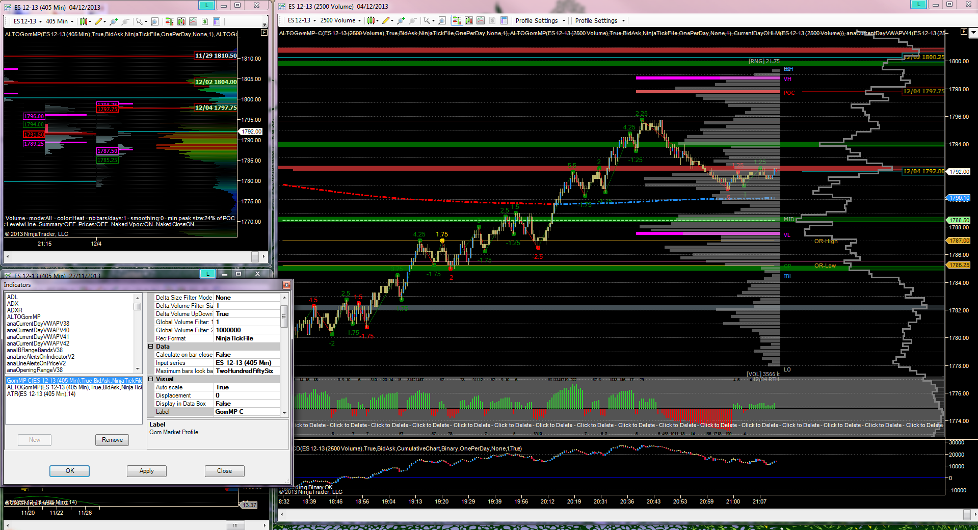Collapse the Data property group
The image size is (978, 530).
[x=151, y=347]
